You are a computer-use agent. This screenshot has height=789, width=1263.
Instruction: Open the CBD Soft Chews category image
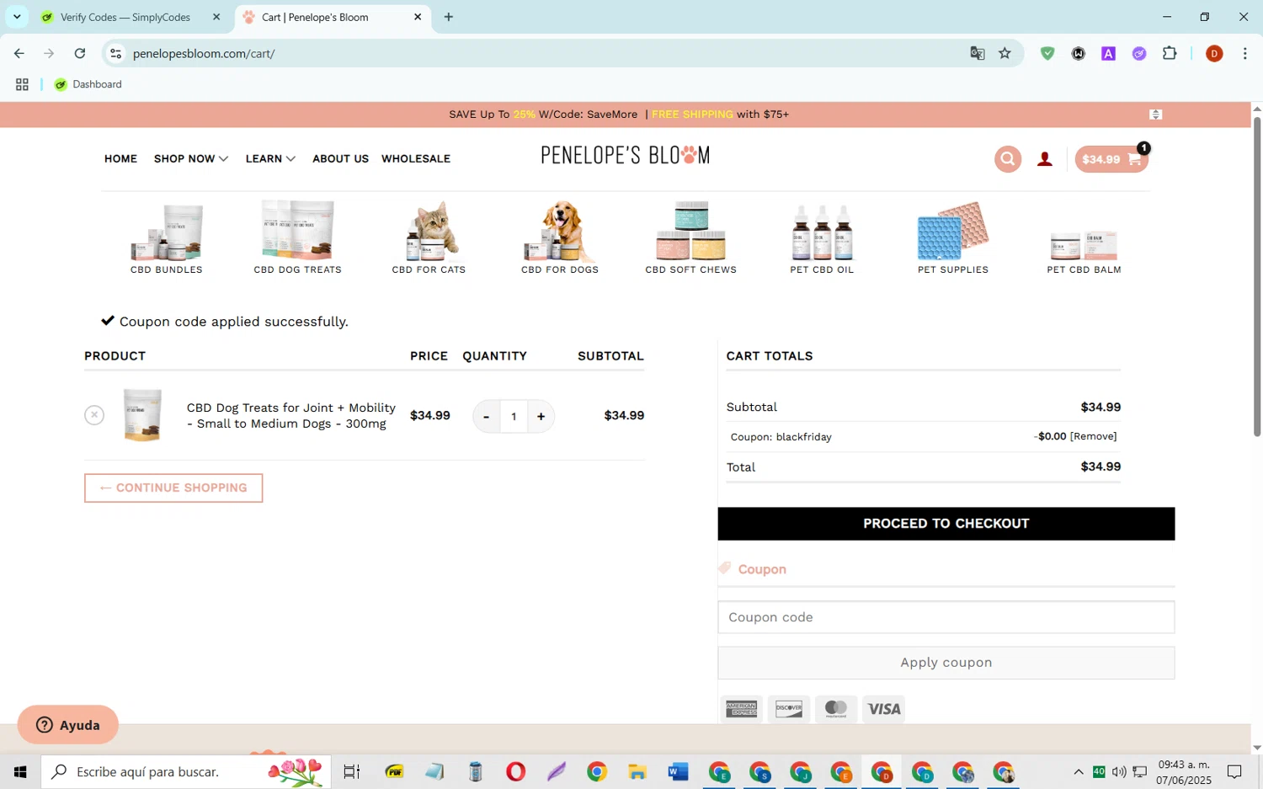[691, 231]
